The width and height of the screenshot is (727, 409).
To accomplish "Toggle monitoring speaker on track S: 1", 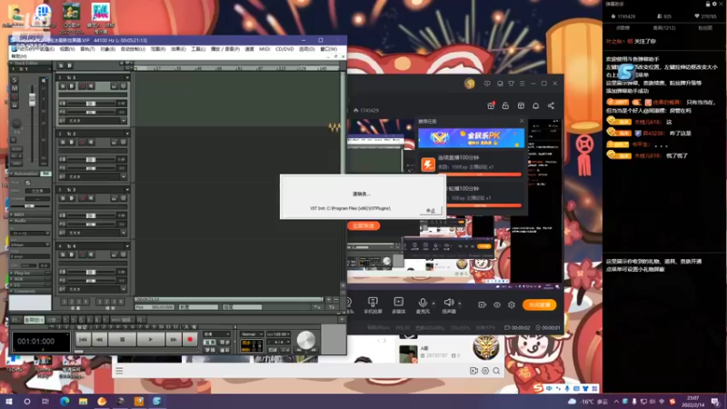I will point(92,86).
